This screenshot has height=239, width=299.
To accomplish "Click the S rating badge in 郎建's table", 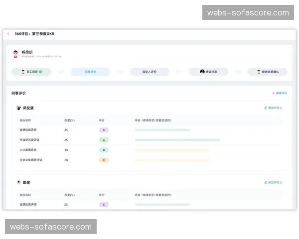I will pyautogui.click(x=104, y=205).
